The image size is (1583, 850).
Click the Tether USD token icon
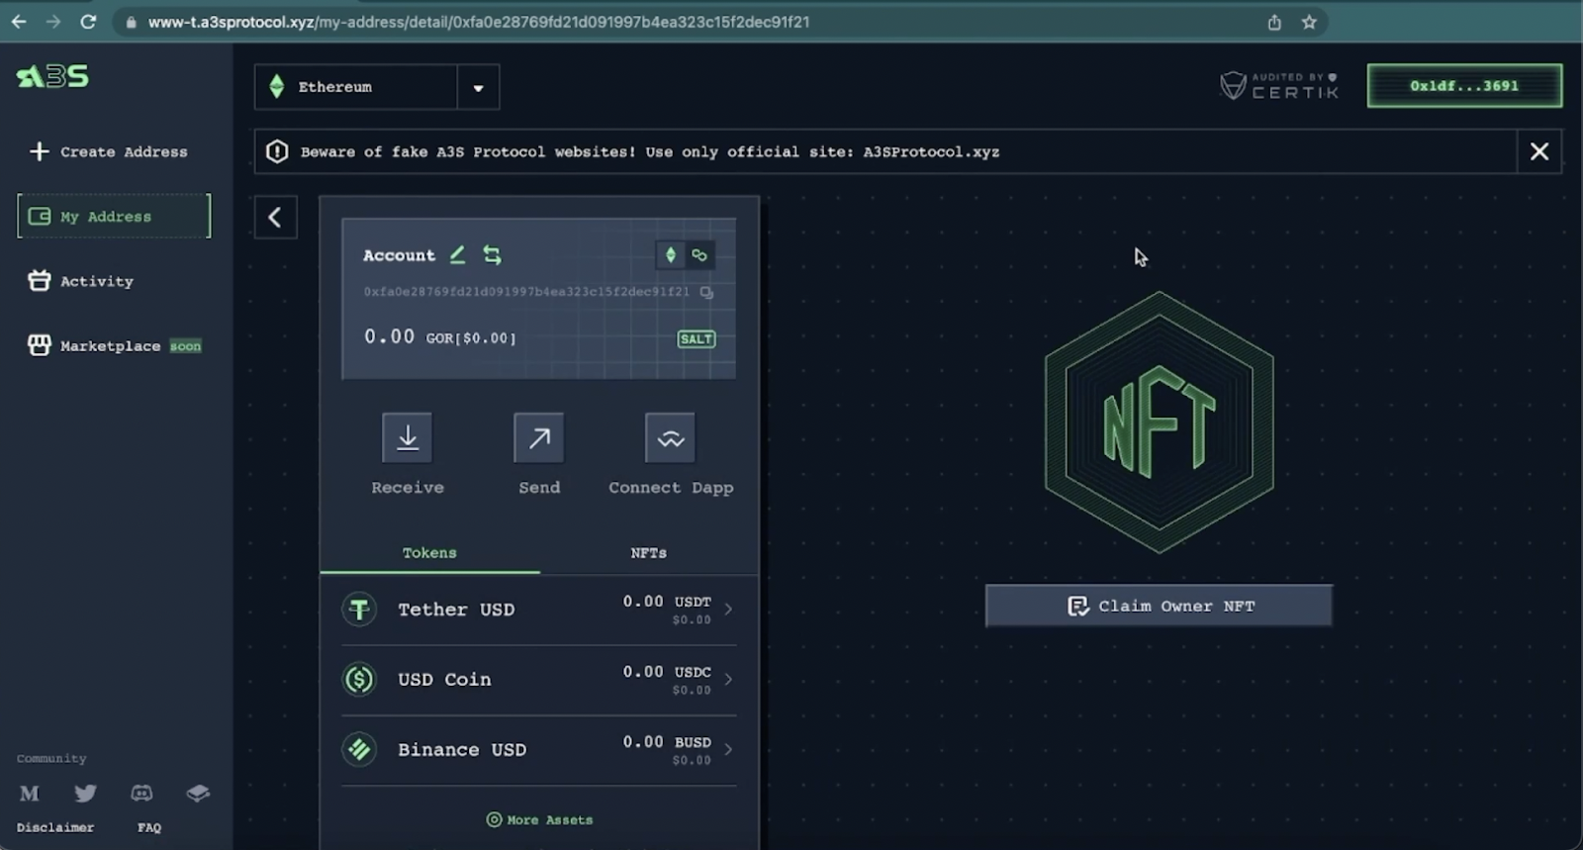click(x=359, y=610)
